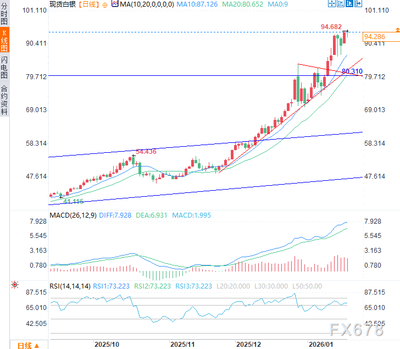Click the 现货白银 instrument title
This screenshot has height=349, width=400.
pyautogui.click(x=63, y=4)
